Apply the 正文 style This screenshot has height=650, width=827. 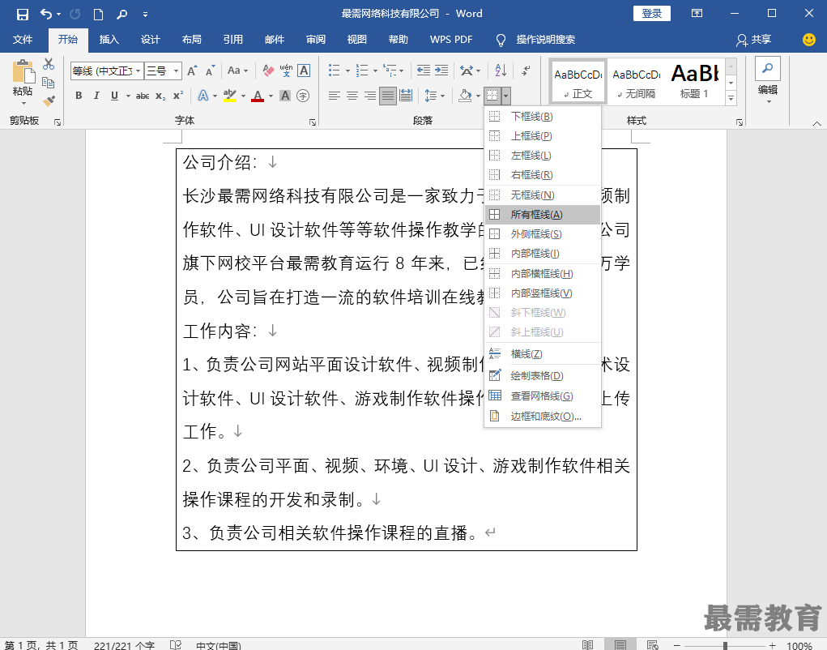click(x=578, y=81)
